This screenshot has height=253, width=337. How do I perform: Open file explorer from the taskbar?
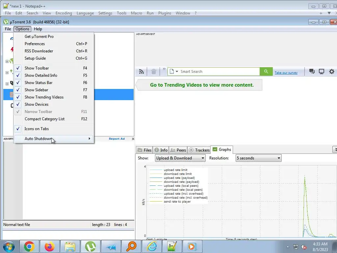(x=70, y=246)
